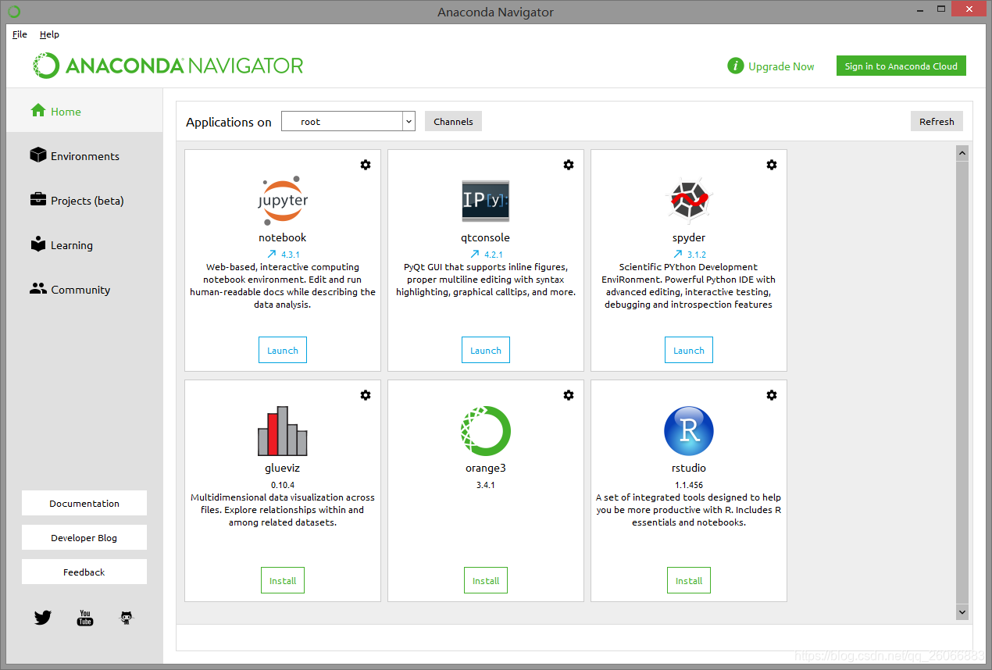This screenshot has width=992, height=670.
Task: Install orange3
Action: 486,580
